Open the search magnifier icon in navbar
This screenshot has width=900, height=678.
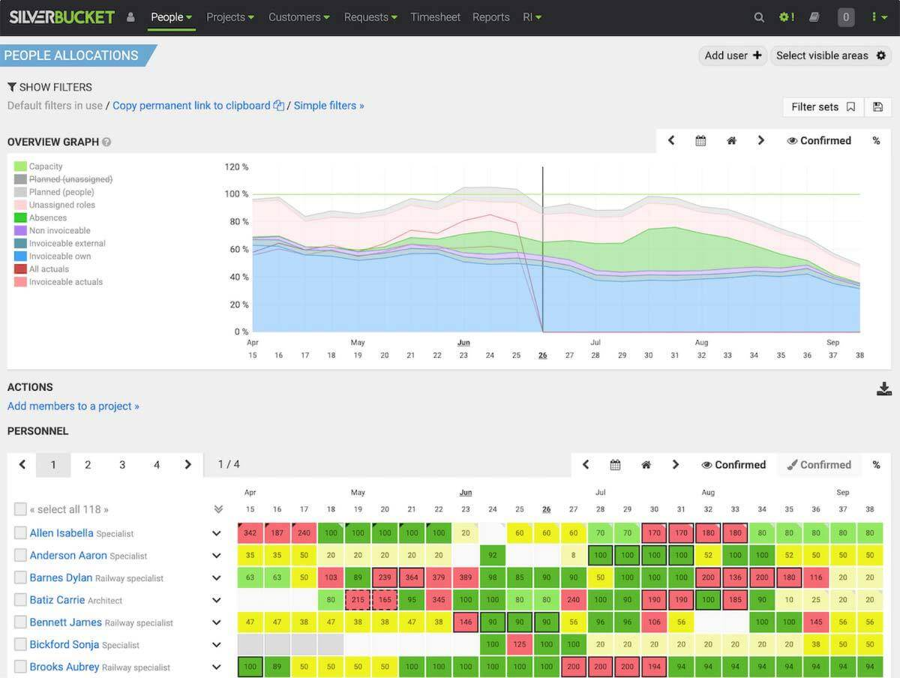[x=759, y=17]
